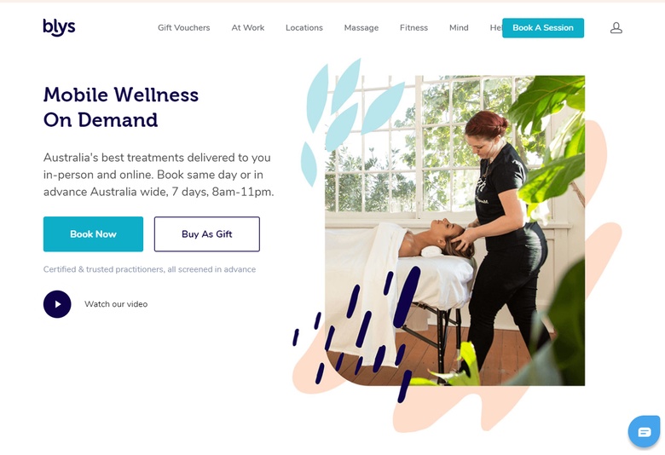Open the Locations menu
Viewport: 665px width, 455px height.
[304, 28]
